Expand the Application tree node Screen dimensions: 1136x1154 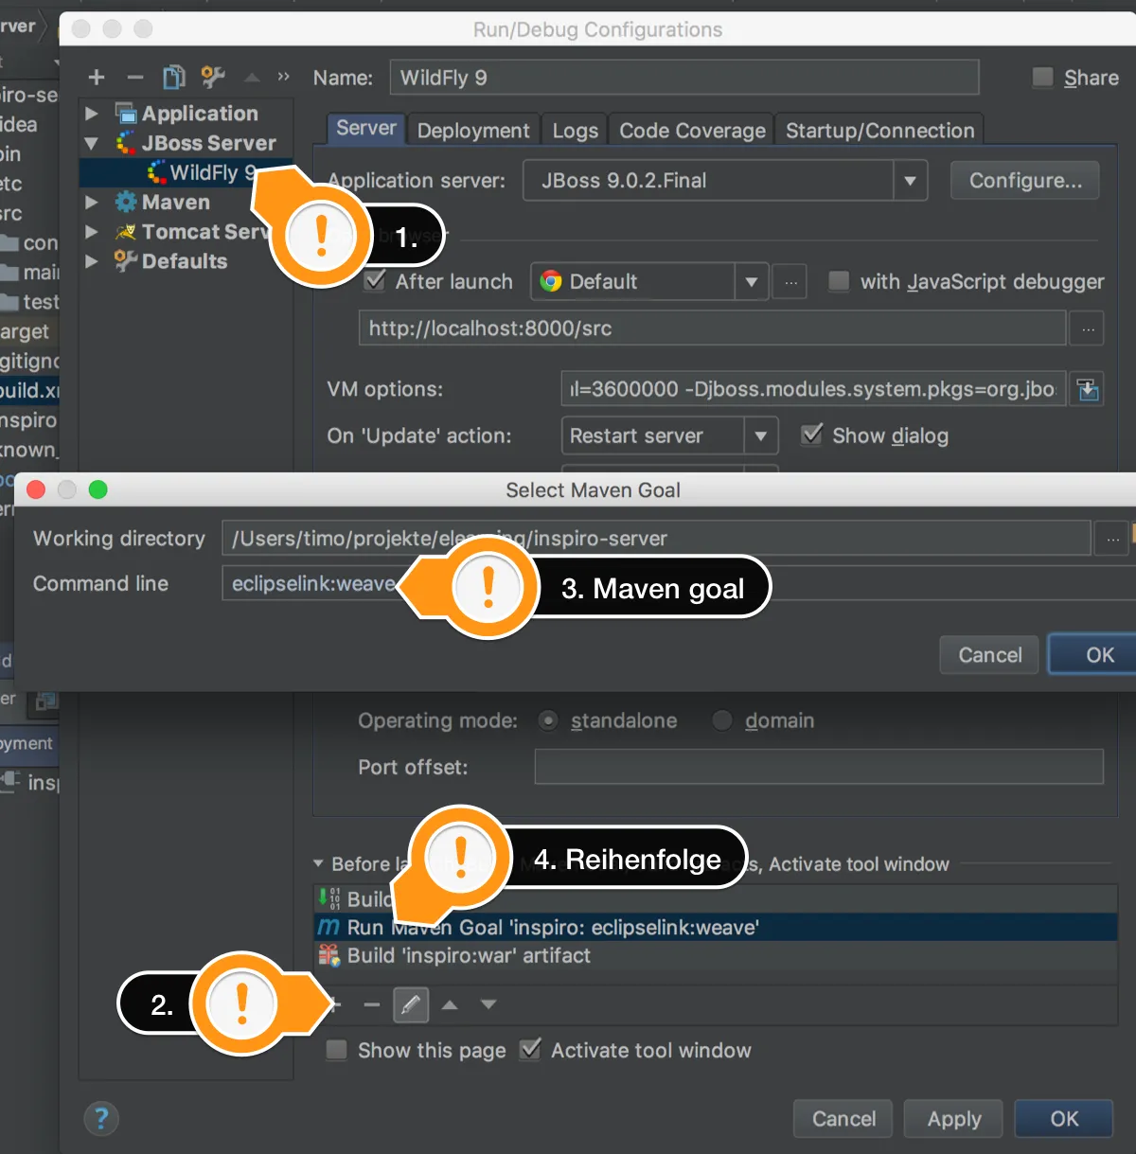pyautogui.click(x=92, y=114)
